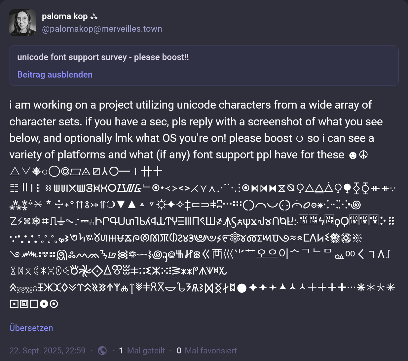408x361 pixels.
Task: Click the content warning title text
Action: pos(103,57)
